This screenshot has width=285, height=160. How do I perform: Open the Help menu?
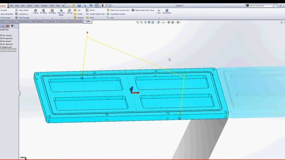coord(57,6)
